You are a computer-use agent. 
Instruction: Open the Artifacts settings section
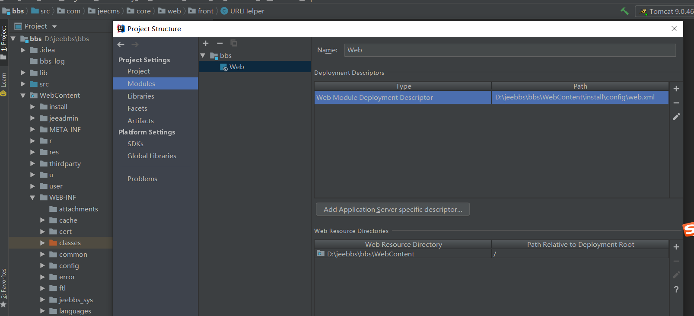[140, 121]
